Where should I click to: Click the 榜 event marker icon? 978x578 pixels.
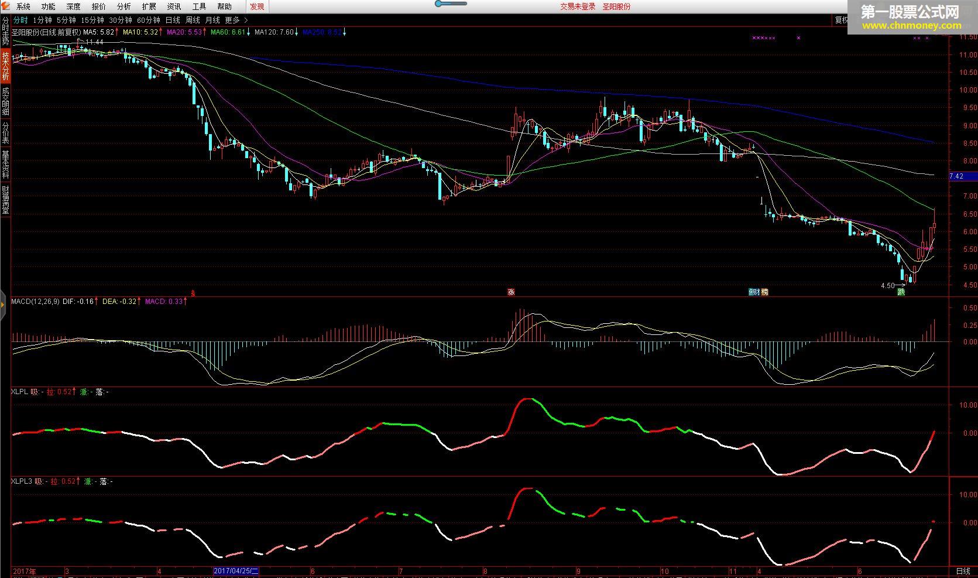[x=764, y=292]
